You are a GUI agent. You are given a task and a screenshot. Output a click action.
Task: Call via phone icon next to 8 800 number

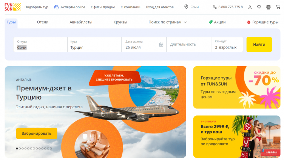[215, 7]
